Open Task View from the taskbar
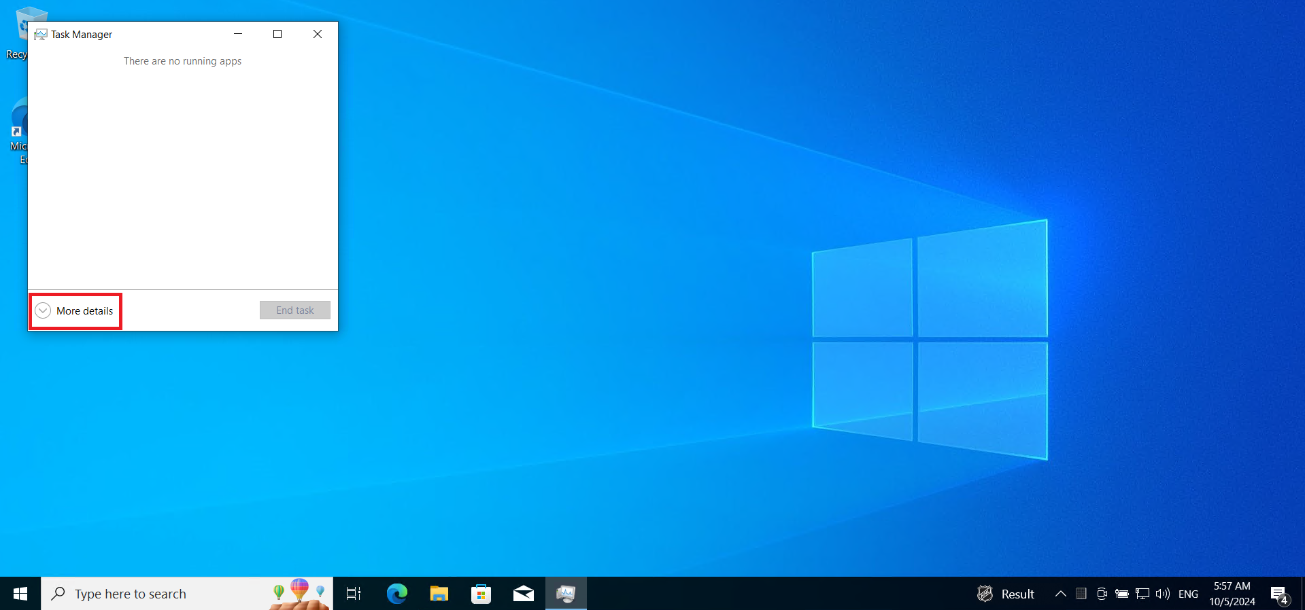This screenshot has width=1305, height=610. (354, 594)
